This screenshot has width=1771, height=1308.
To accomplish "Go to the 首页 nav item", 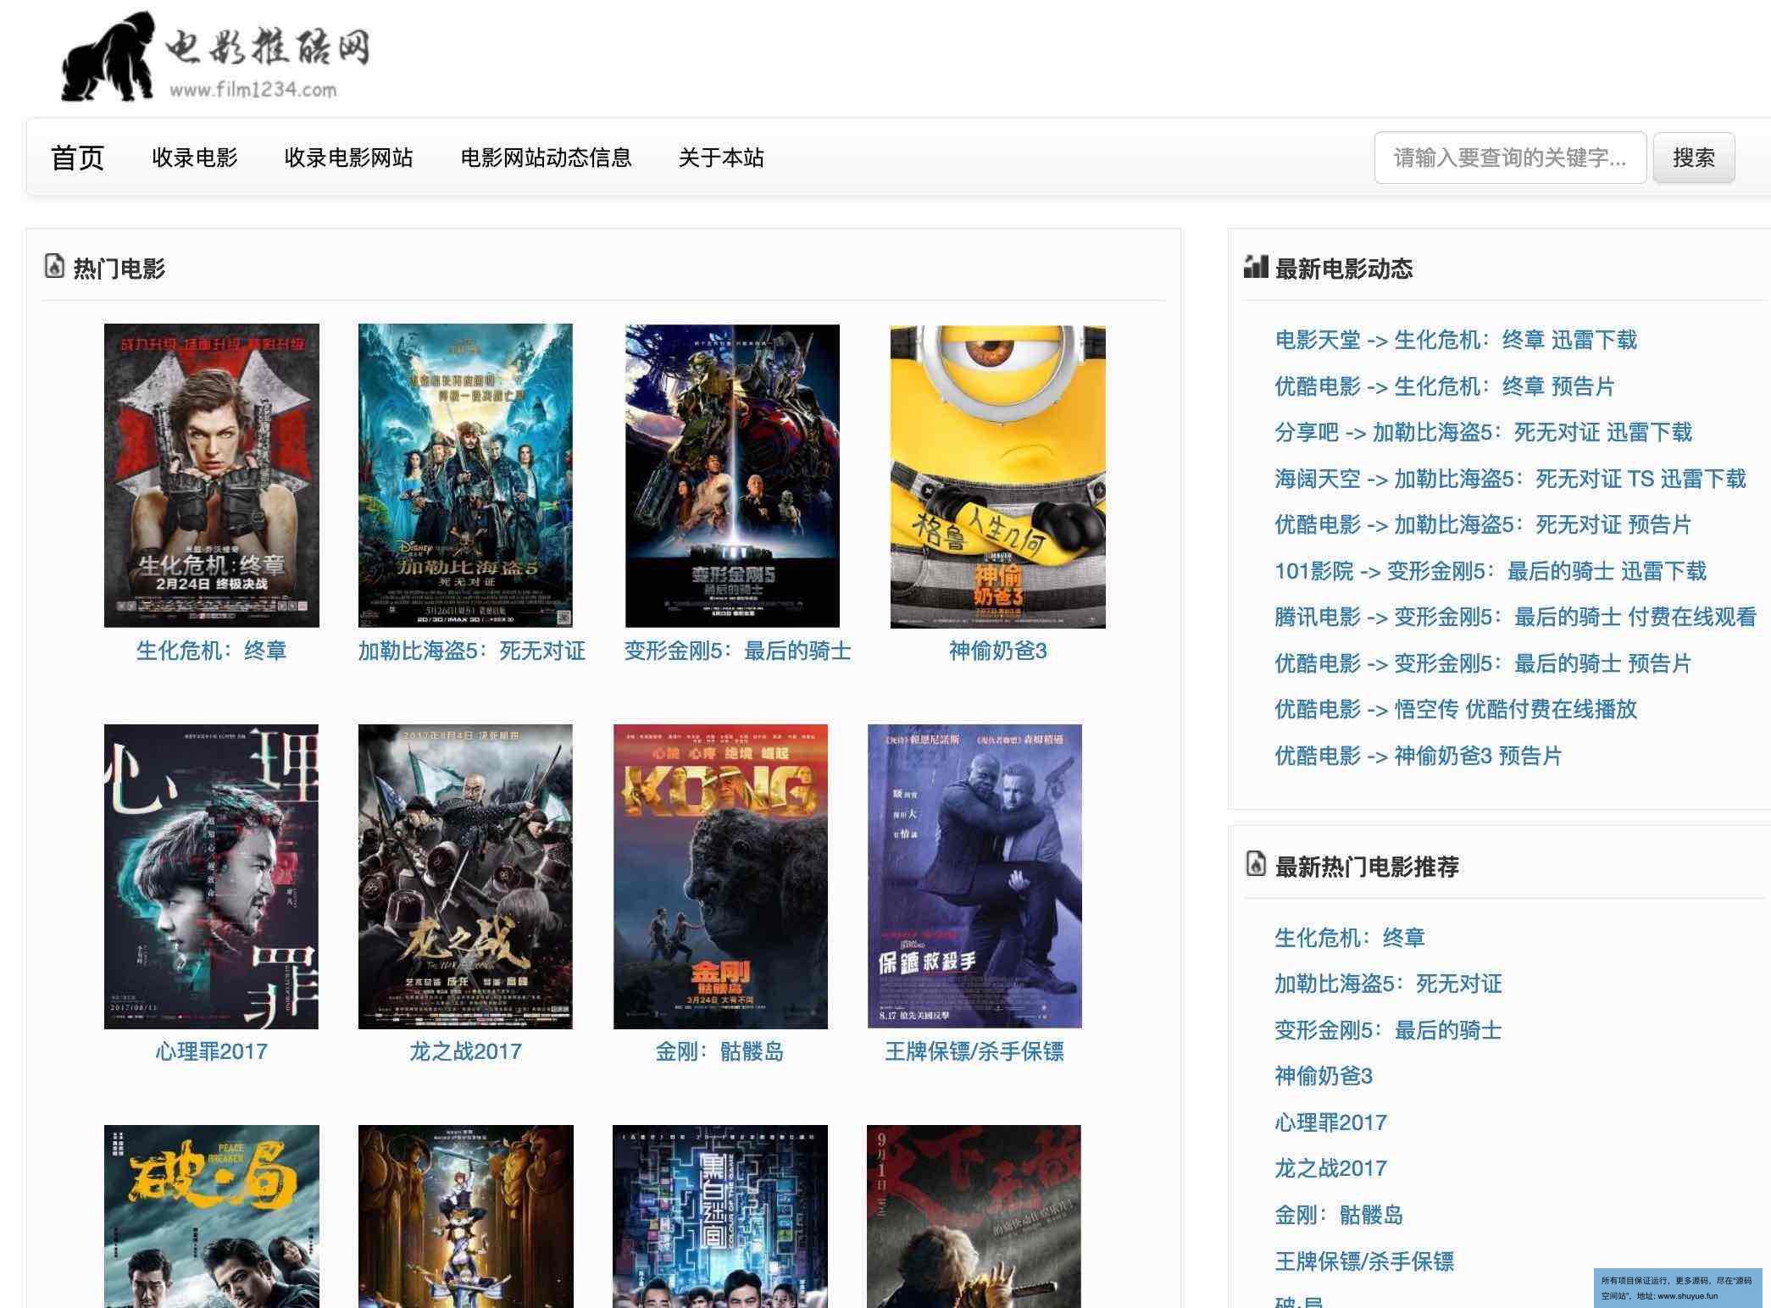I will (77, 158).
